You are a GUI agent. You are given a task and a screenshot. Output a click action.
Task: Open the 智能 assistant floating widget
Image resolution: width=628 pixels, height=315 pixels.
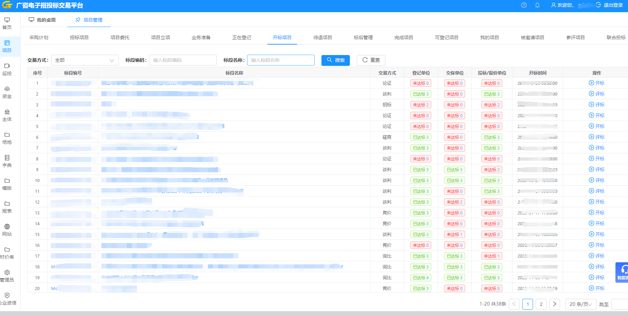[622, 272]
